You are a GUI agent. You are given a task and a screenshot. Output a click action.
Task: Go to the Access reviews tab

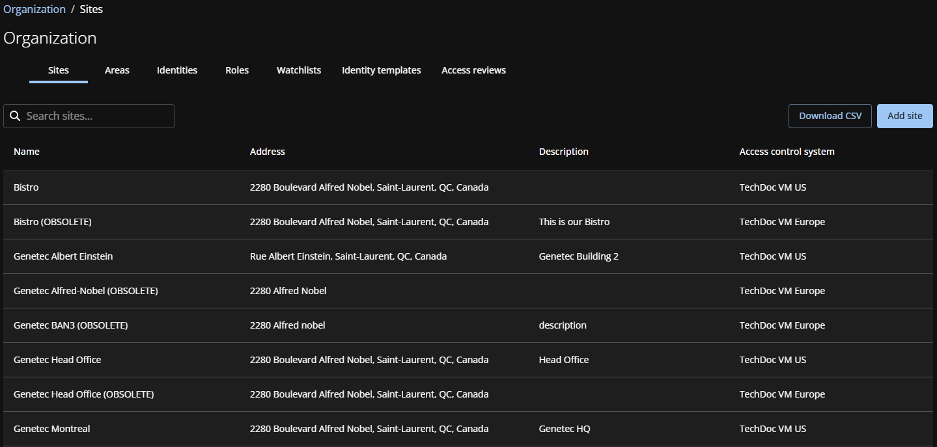(x=473, y=70)
